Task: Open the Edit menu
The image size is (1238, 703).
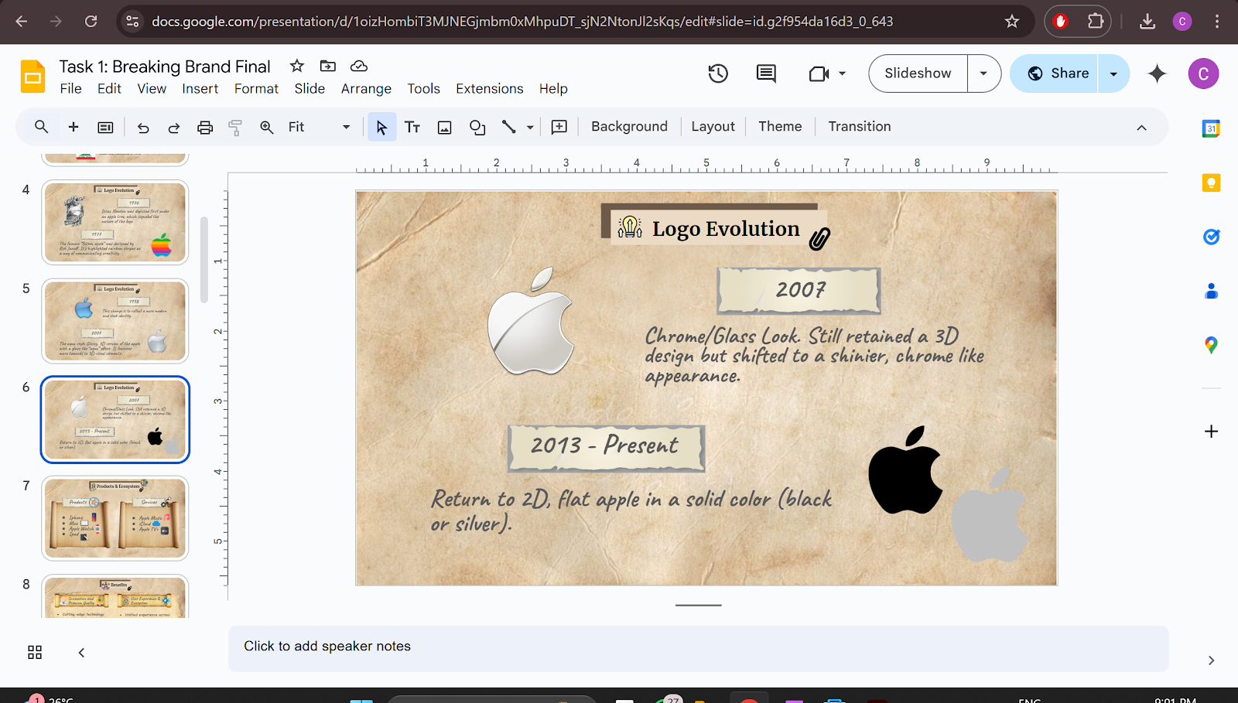Action: [109, 89]
